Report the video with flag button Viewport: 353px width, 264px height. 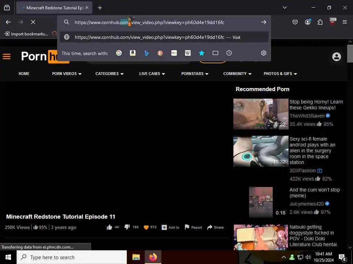pyautogui.click(x=193, y=227)
